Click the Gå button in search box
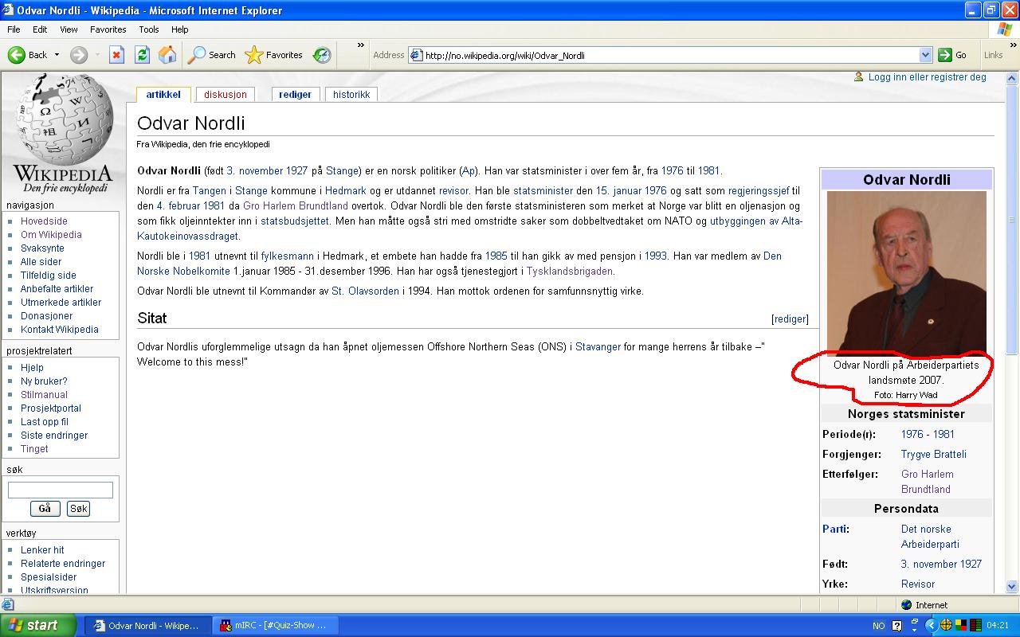The image size is (1020, 637). pos(45,508)
